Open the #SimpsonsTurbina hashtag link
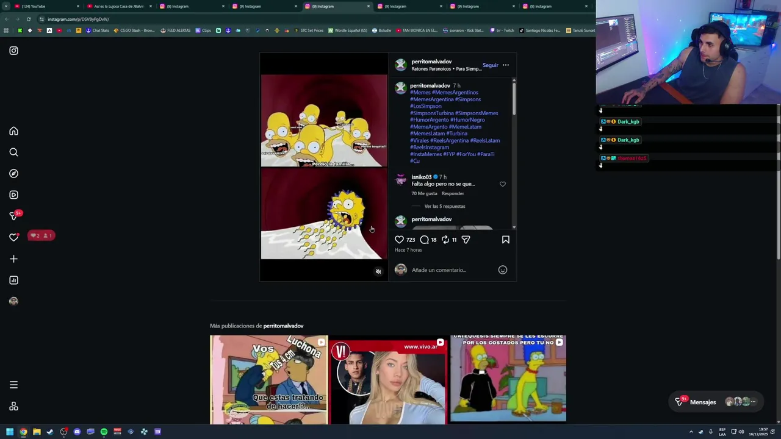The width and height of the screenshot is (781, 439). (x=431, y=113)
